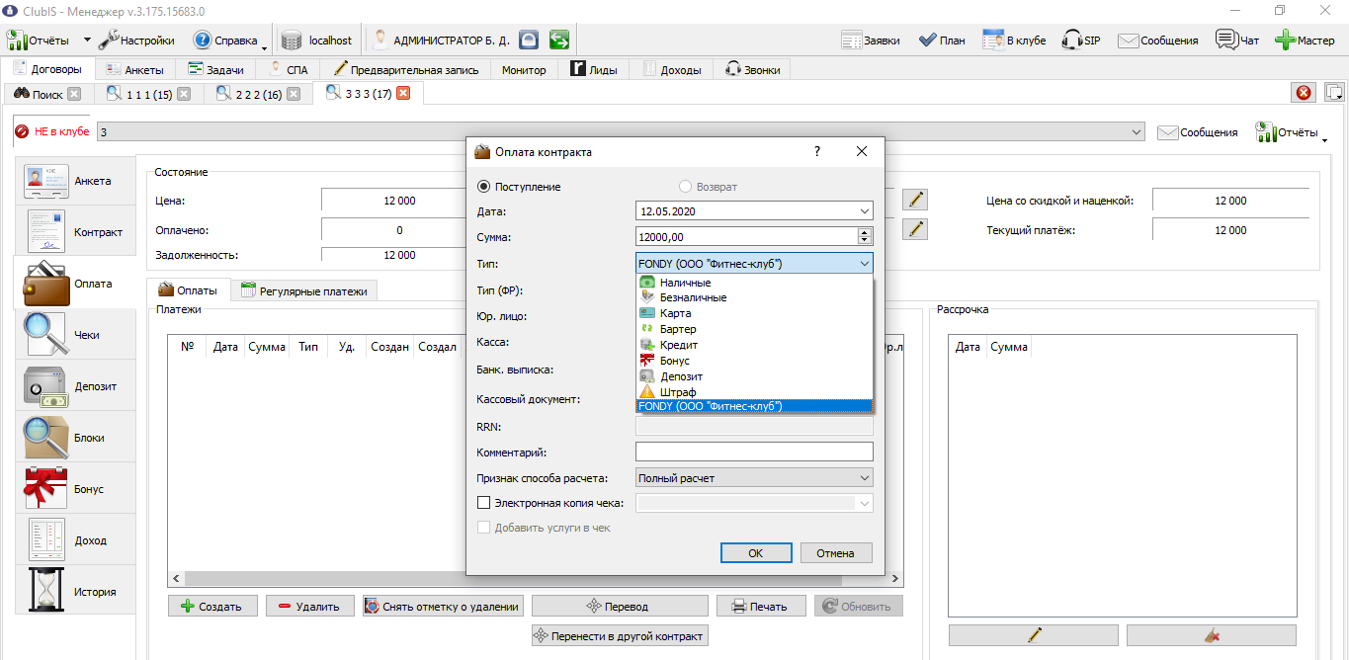
Task: Increase Сумма with spinner up arrow
Action: [865, 232]
